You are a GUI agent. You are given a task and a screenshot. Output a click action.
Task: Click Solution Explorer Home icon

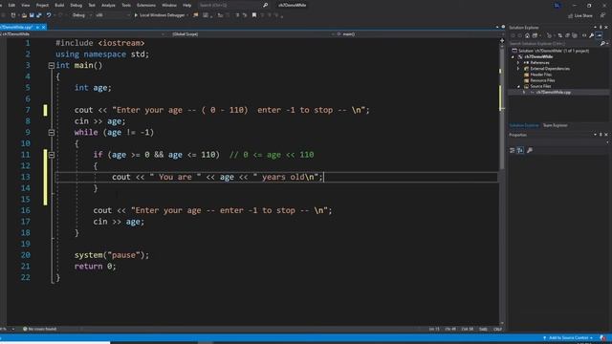coord(527,35)
